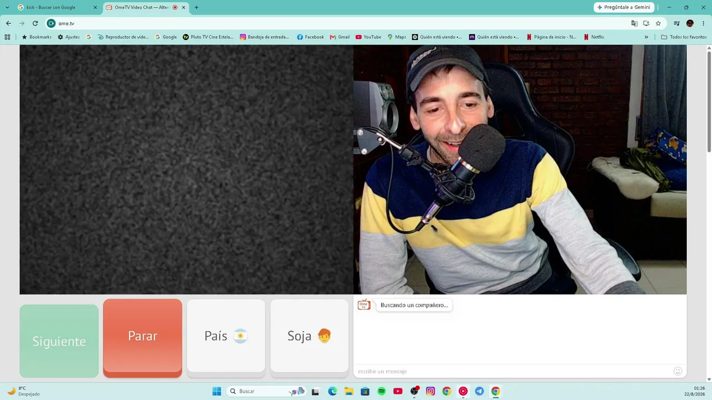The width and height of the screenshot is (712, 400).
Task: Open the 'Bandeja de entrada' Instagram bookmark
Action: click(265, 37)
